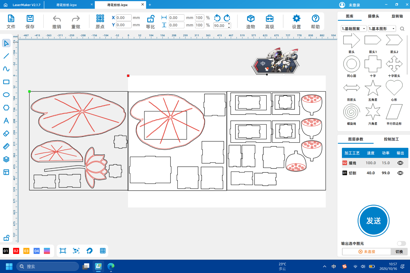Image resolution: width=410 pixels, height=273 pixels.
Task: Pick the eraser tool
Action: pos(6,133)
